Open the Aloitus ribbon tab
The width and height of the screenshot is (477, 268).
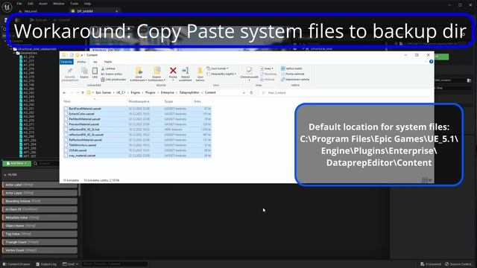(81, 62)
